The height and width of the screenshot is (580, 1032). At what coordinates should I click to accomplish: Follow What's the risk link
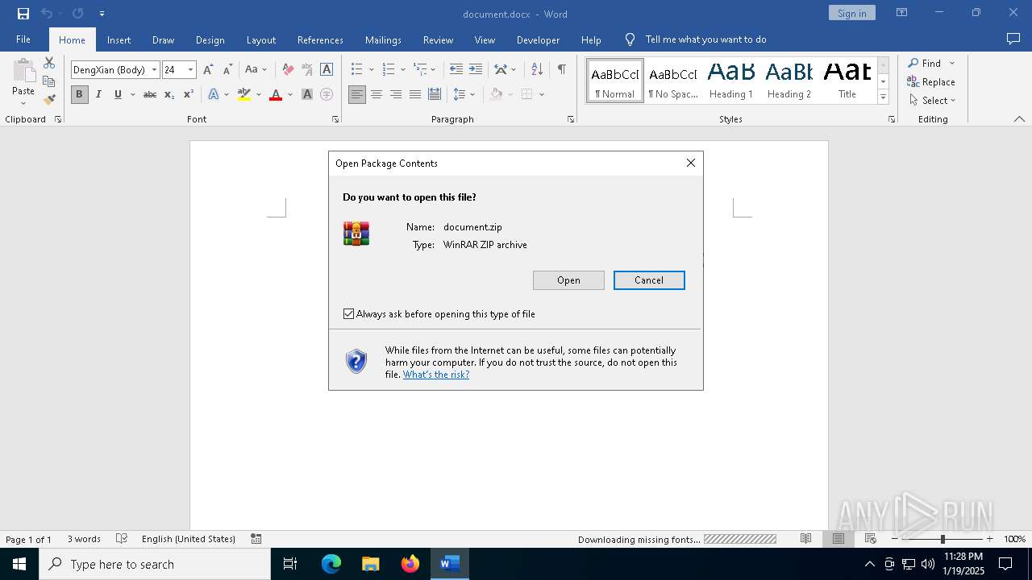(436, 375)
